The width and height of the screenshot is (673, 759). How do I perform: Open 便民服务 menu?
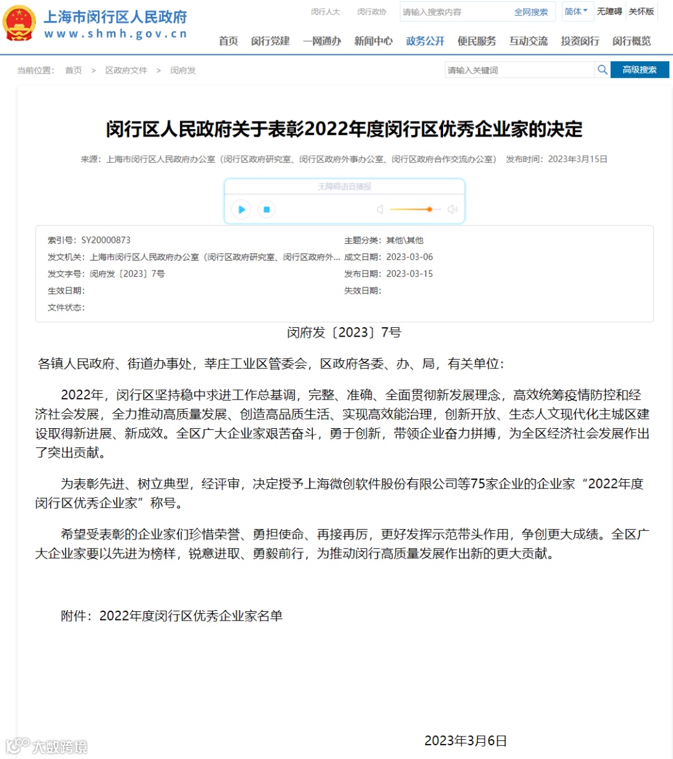tap(477, 41)
